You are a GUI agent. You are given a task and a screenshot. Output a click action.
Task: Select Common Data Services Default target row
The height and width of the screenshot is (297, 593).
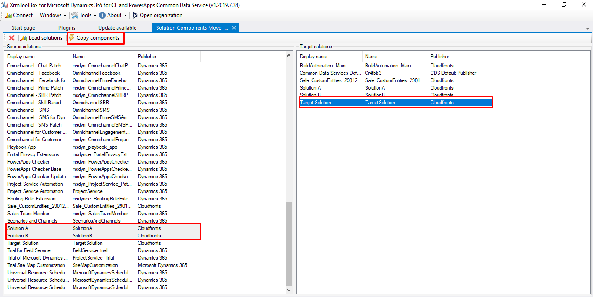point(395,73)
